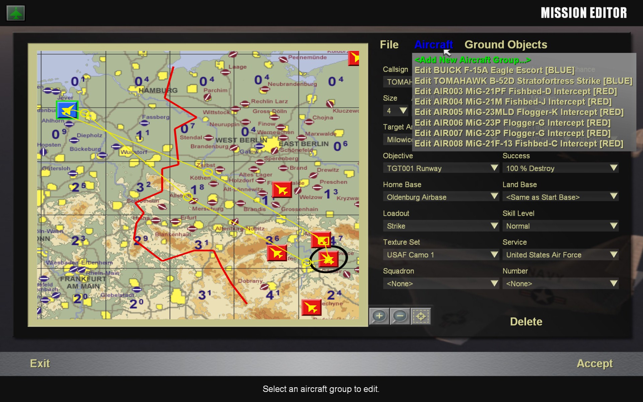Select Edit AIR004 MiG-21M Fishbed-J Intercept
643x402 pixels.
(513, 102)
